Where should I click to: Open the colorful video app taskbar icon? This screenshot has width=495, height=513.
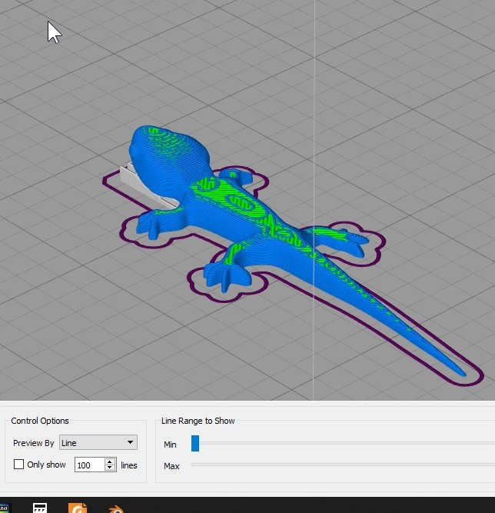click(5, 508)
